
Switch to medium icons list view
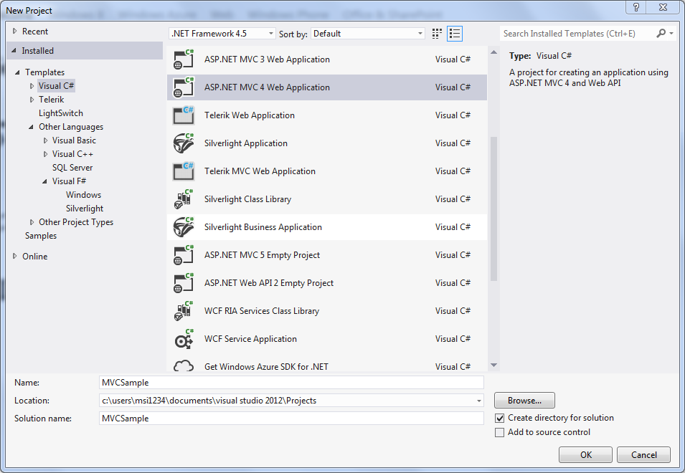(455, 34)
